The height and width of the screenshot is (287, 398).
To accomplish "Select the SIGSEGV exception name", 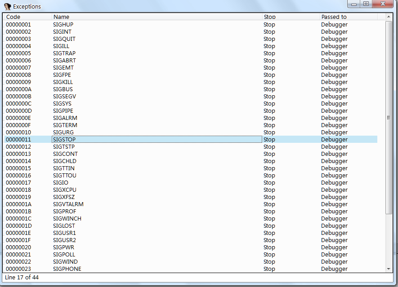I will click(x=64, y=97).
